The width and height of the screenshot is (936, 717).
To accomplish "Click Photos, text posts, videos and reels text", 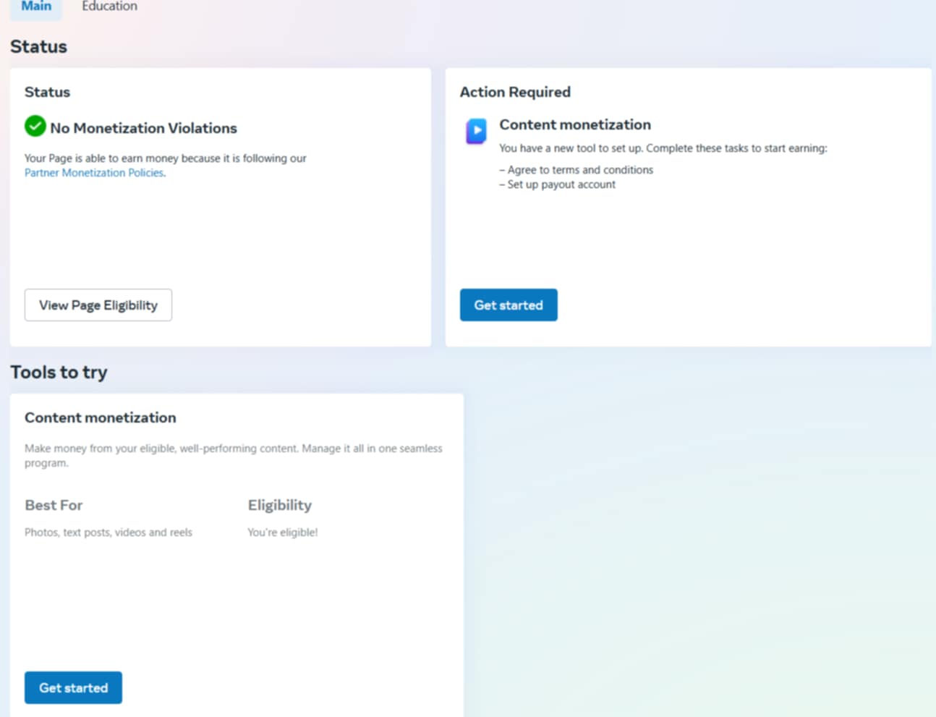I will point(109,533).
